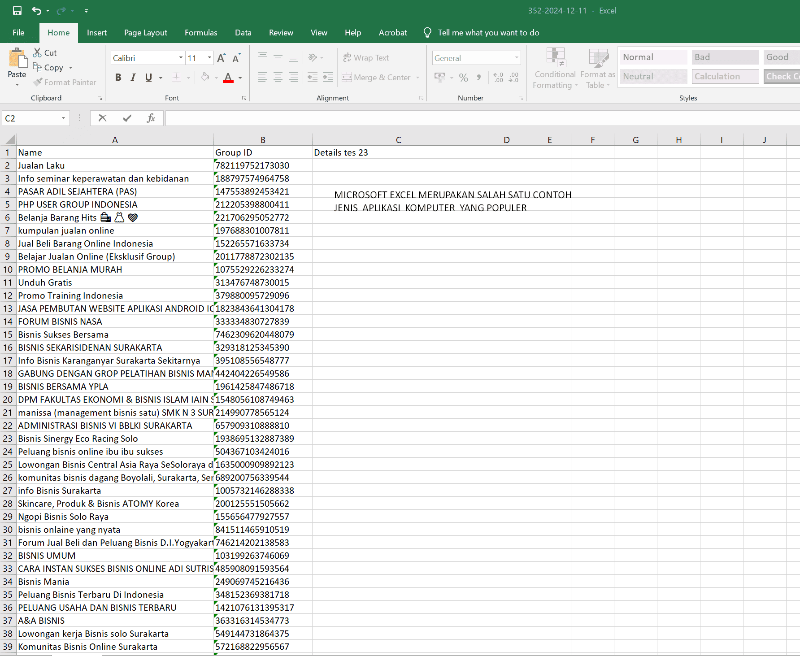Expand the General number format dropdown
800x656 pixels.
coord(517,58)
